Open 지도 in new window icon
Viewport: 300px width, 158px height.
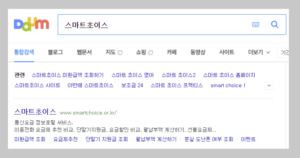120,52
